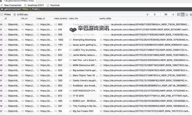Select the quality_480p URL in row 34
The height and width of the screenshot is (115, 192).
tap(146, 96)
